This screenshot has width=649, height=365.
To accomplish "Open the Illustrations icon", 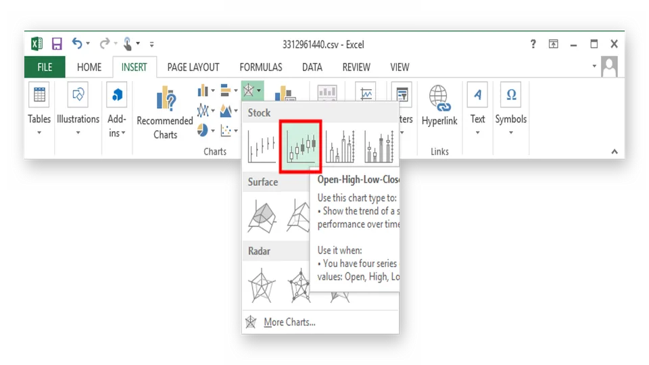I will [x=78, y=95].
